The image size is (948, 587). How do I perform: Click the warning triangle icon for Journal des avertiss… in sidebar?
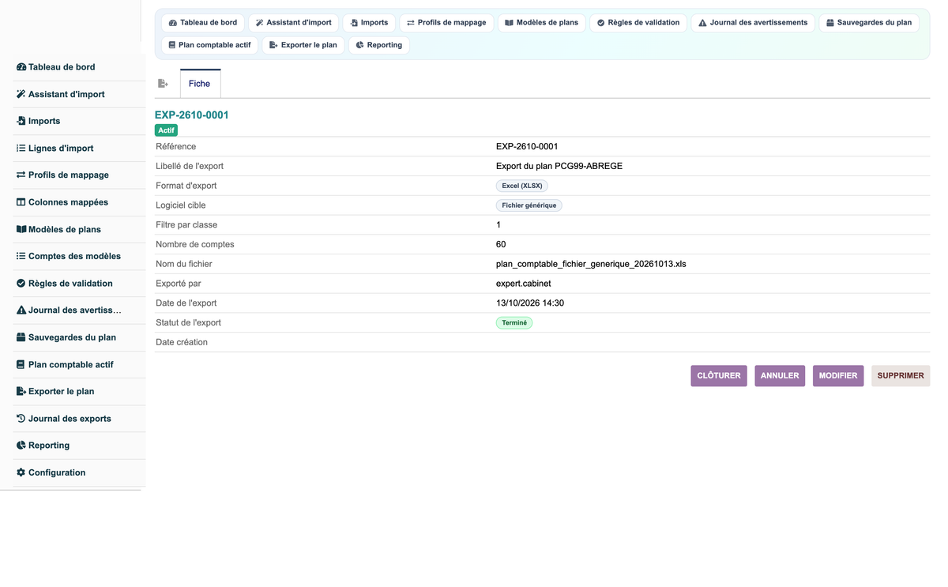coord(21,310)
